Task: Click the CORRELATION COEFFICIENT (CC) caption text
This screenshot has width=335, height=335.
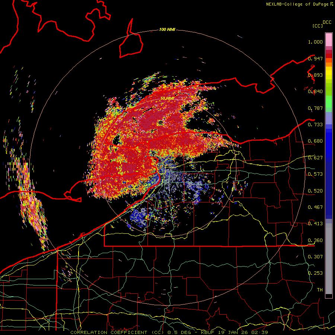Action: point(117,332)
